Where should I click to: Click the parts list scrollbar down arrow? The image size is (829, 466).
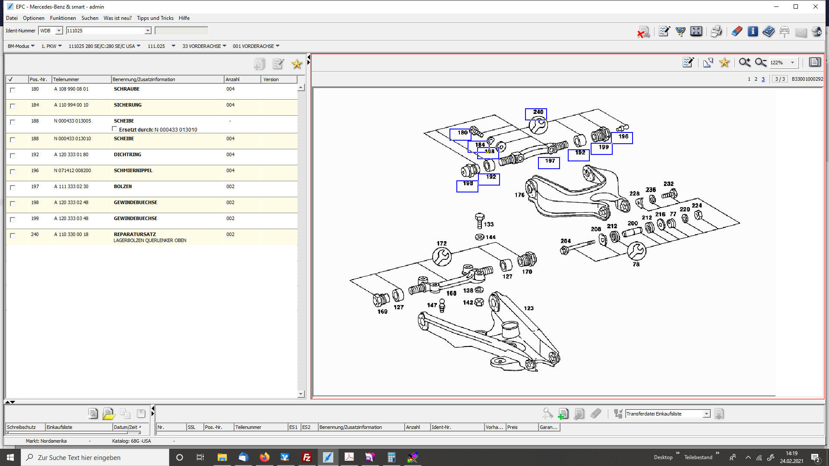pyautogui.click(x=301, y=394)
